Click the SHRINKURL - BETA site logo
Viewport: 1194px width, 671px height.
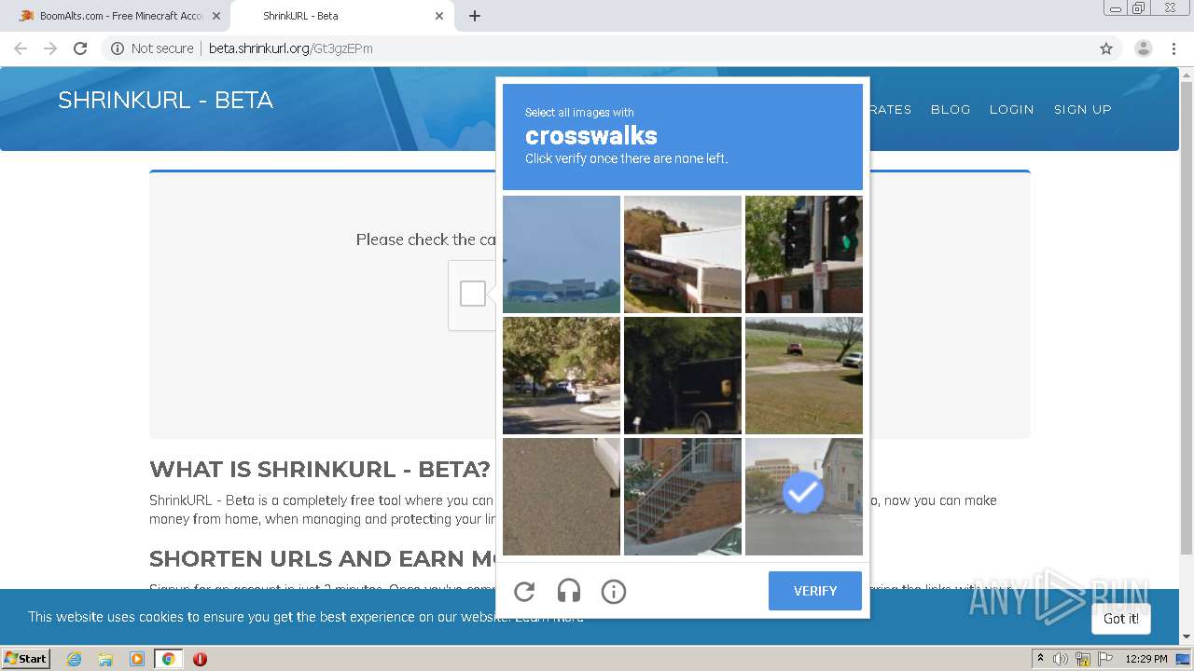[165, 100]
